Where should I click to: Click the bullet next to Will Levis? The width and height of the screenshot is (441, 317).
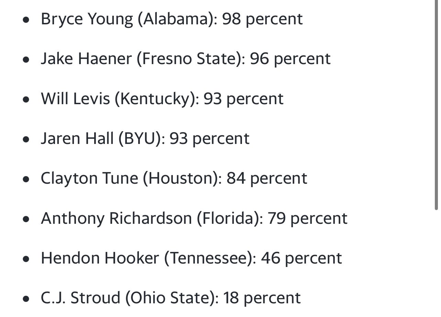pyautogui.click(x=26, y=100)
